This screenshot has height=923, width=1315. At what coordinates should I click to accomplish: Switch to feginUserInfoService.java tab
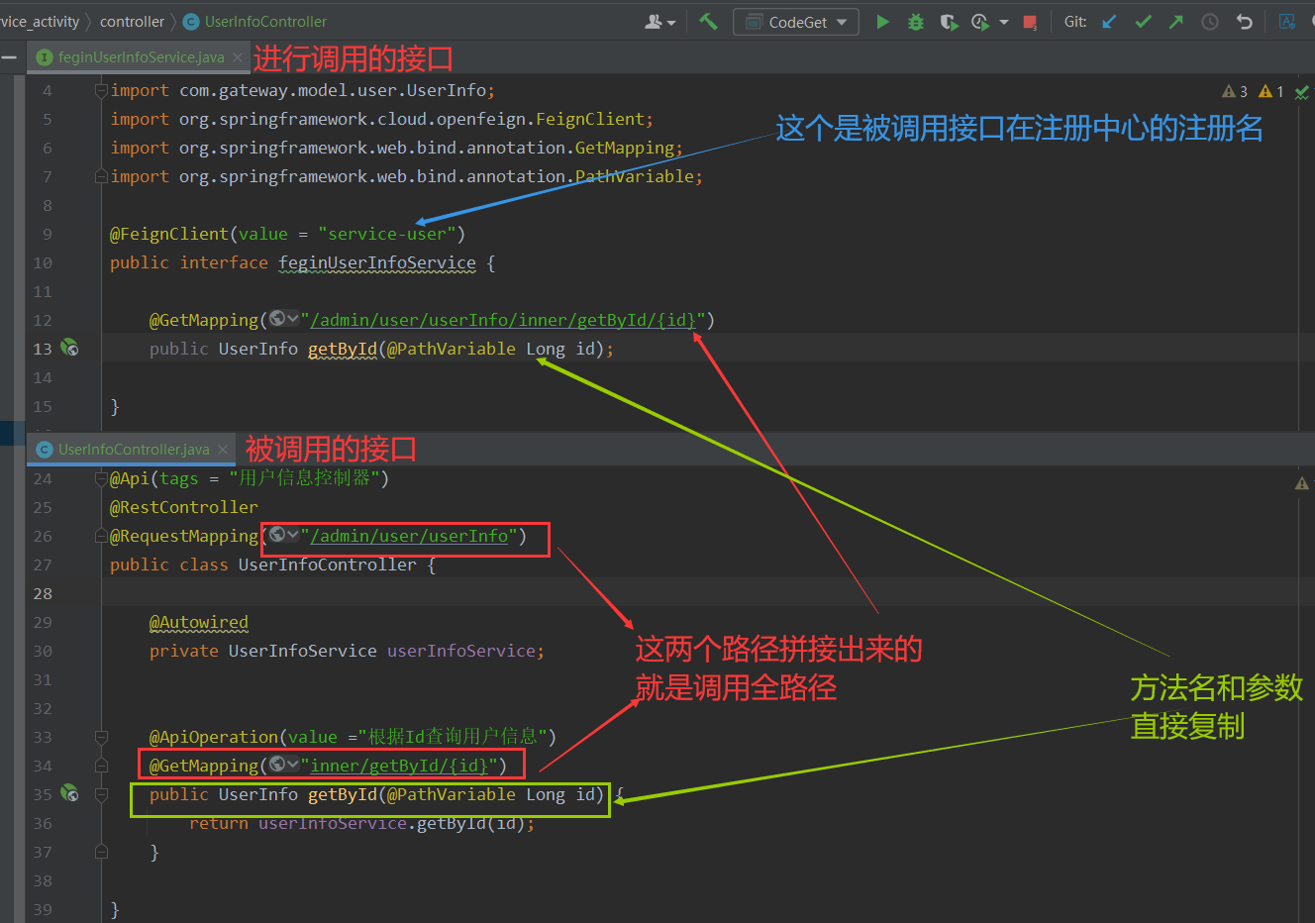click(141, 57)
